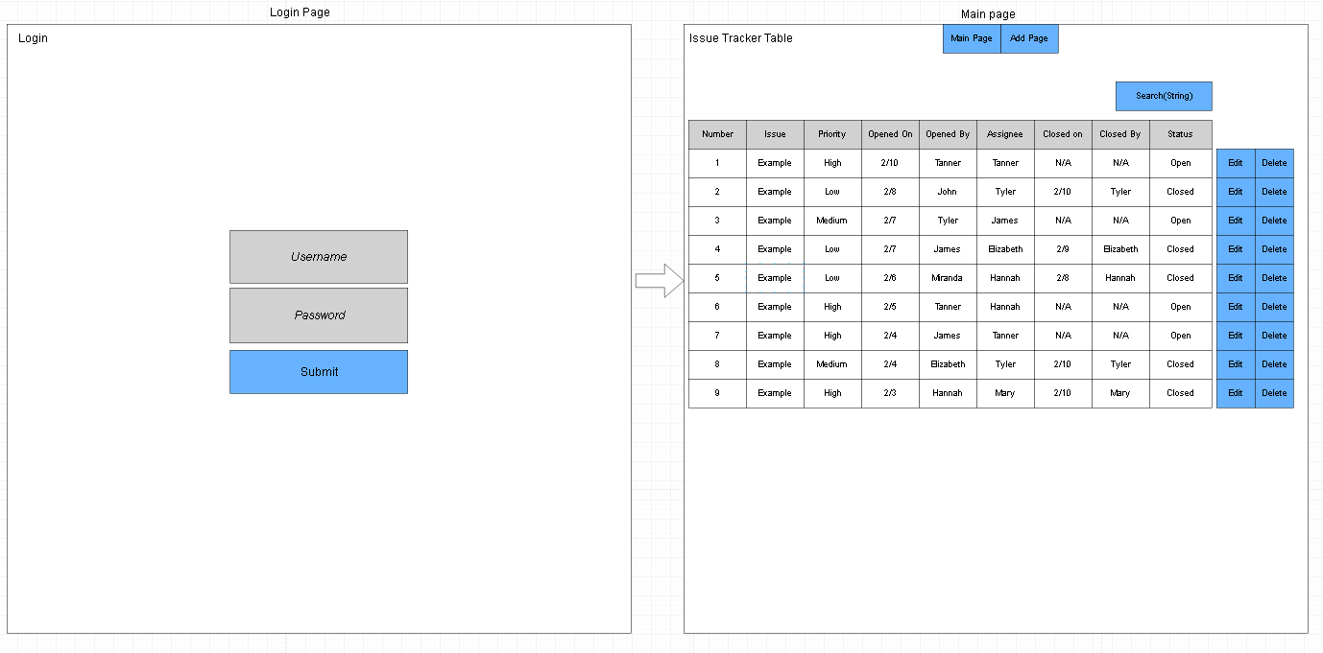The image size is (1323, 653).
Task: Click Status 'Closed' in row 2
Action: [1181, 192]
